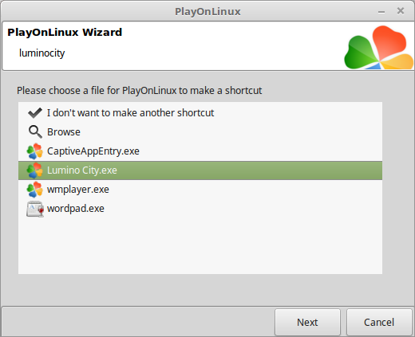415x337 pixels.
Task: Select "I don't want to make another shortcut"
Action: (x=200, y=113)
